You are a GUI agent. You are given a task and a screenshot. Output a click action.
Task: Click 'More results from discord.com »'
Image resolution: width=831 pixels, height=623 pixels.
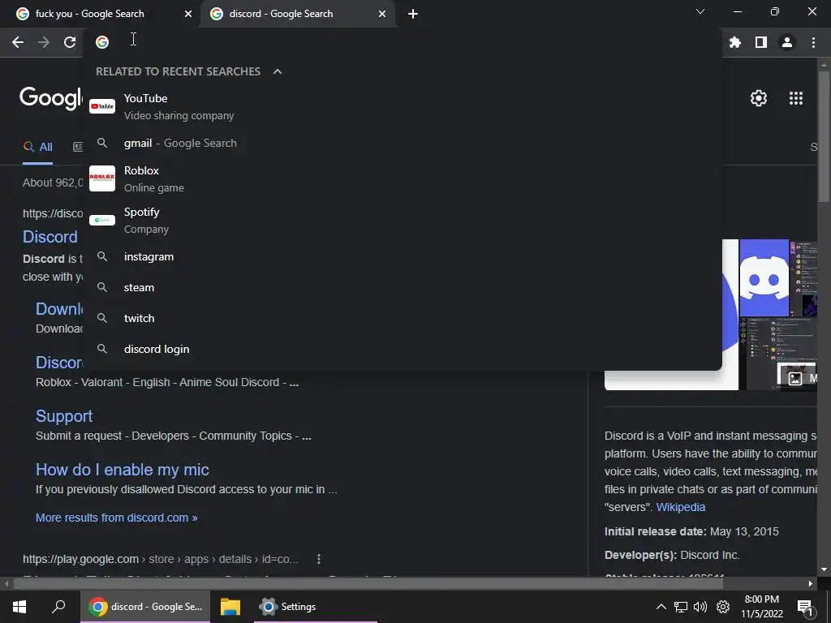pyautogui.click(x=117, y=518)
